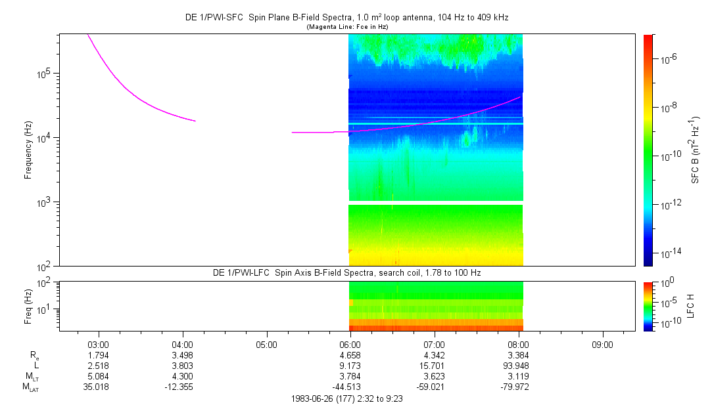Click the MLT row label
The height and width of the screenshot is (407, 712).
[32, 377]
